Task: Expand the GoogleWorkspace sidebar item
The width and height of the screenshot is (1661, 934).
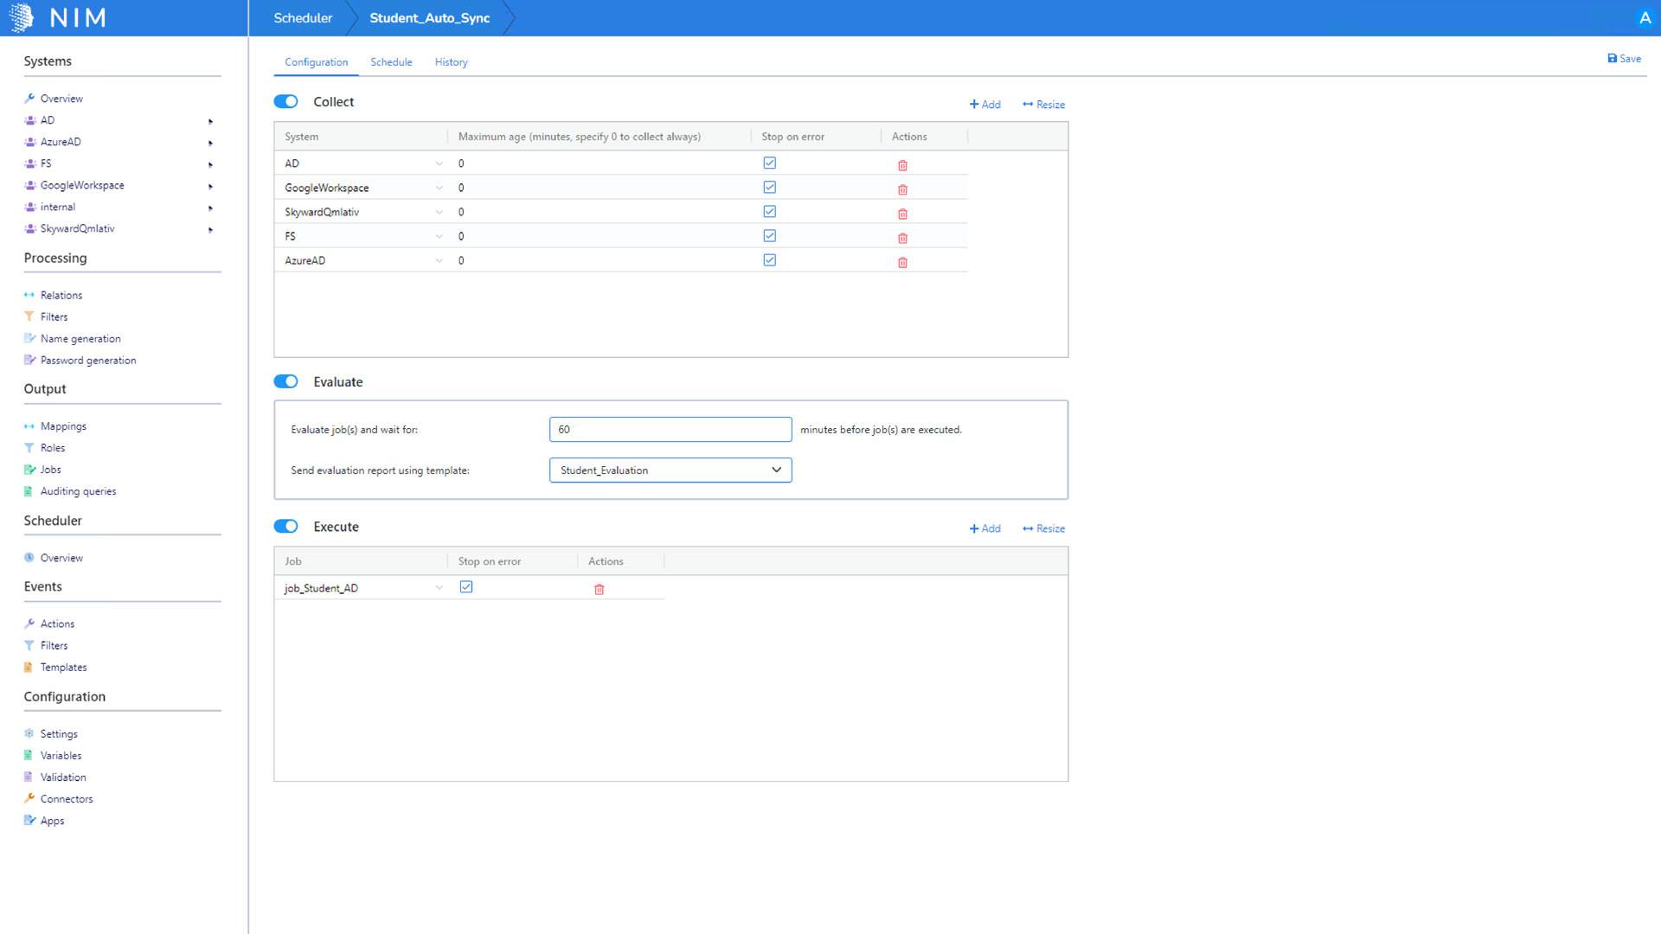Action: click(x=210, y=186)
